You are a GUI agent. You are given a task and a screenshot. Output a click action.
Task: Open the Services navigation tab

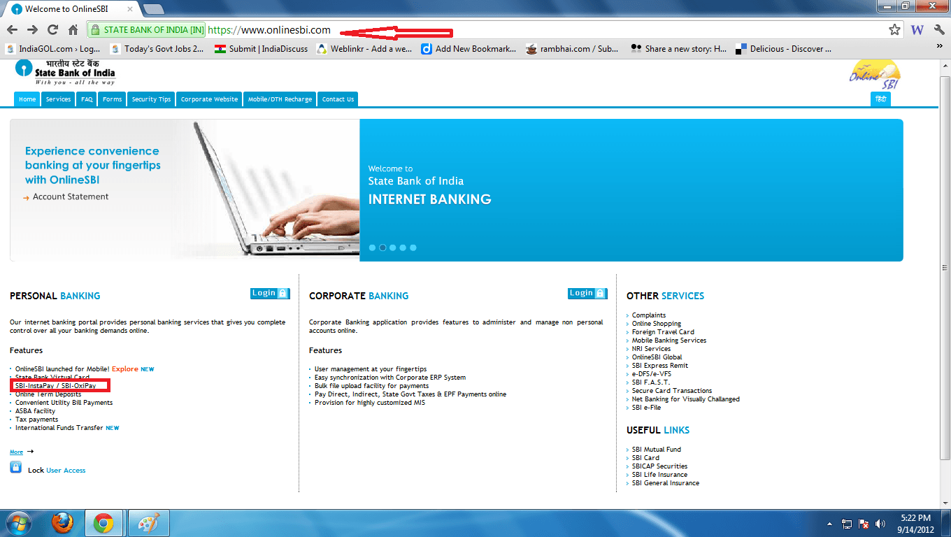coord(58,99)
